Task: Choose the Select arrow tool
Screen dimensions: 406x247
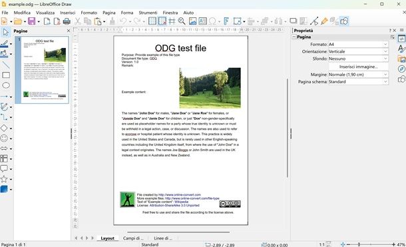Action: point(6,33)
